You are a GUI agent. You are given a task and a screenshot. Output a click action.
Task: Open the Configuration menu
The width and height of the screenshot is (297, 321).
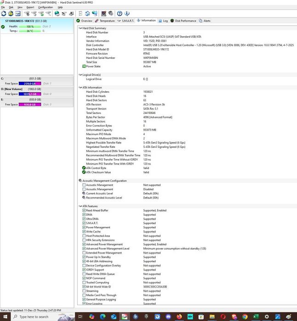click(46, 7)
